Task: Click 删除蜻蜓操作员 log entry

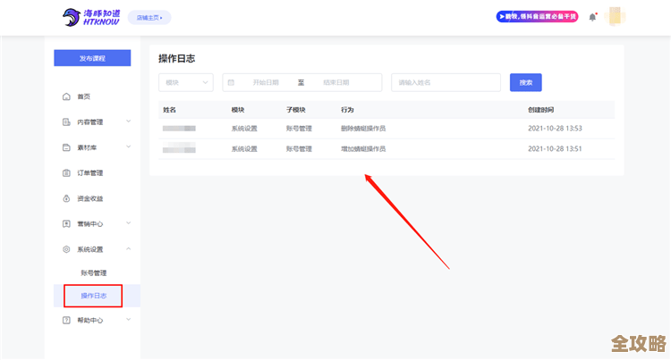Action: coord(363,129)
